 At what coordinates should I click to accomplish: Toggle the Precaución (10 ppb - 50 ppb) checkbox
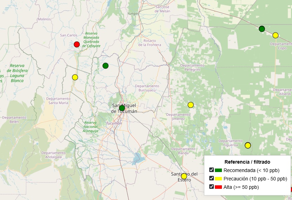coord(211,178)
